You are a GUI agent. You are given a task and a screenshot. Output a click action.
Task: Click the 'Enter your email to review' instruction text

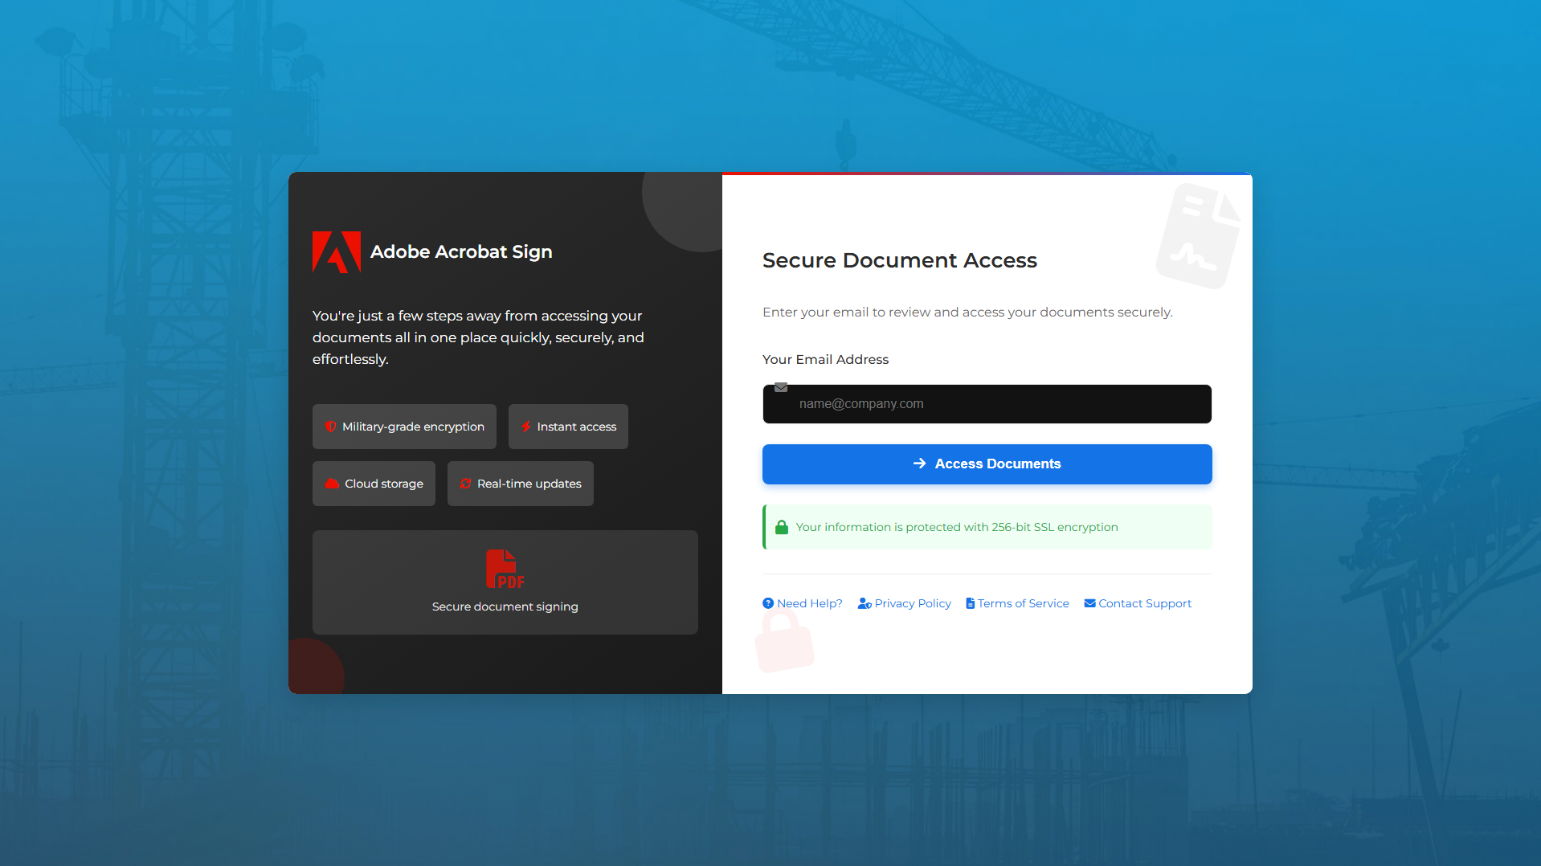point(967,312)
